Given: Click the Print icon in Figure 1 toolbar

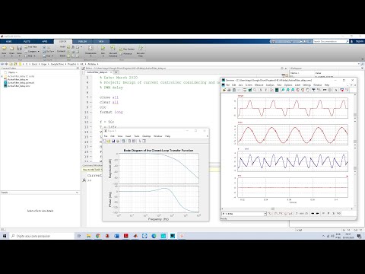Looking at the screenshot, I should click(x=118, y=141).
